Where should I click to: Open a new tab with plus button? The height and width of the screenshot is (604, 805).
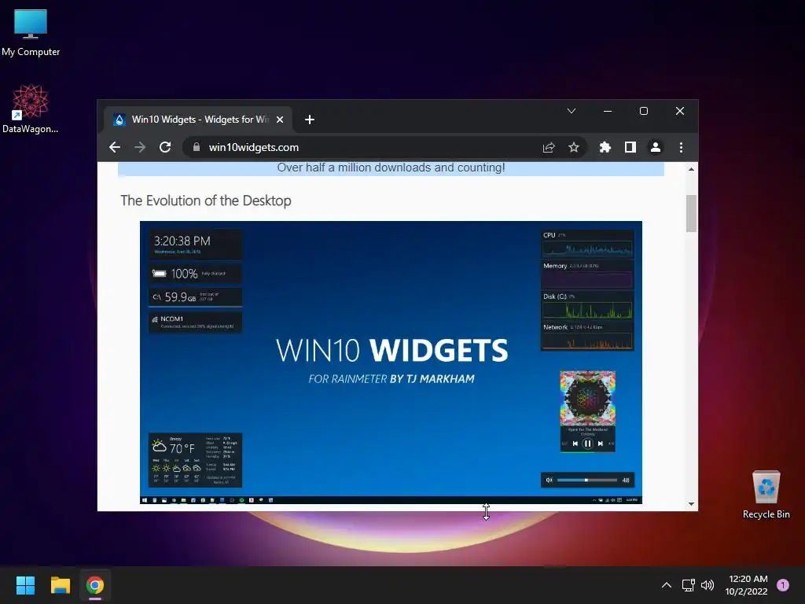310,120
